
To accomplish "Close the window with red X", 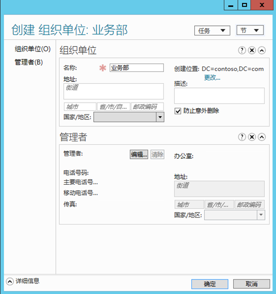I will (262, 5).
